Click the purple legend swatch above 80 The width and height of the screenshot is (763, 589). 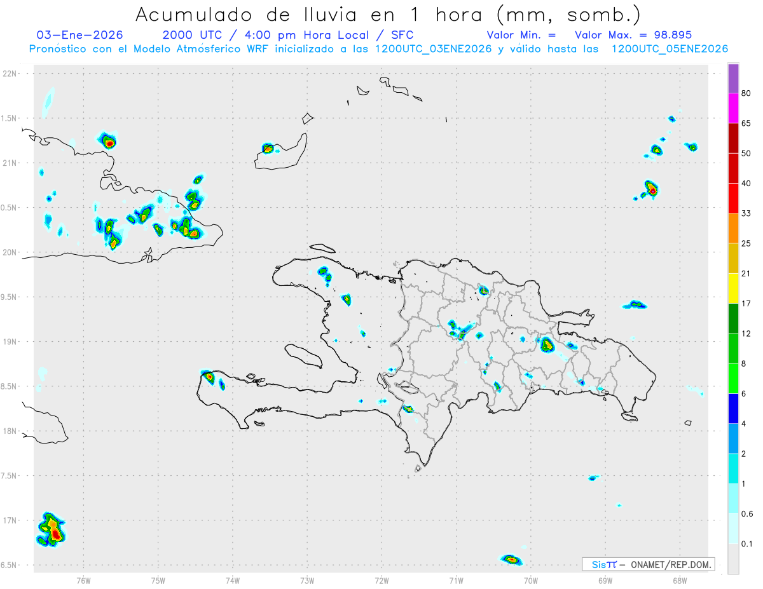733,79
